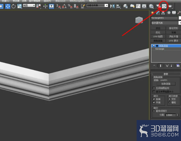Click the 分离 value field 1.0mm
Image resolution: width=181 pixels, height=141 pixels.
171,115
